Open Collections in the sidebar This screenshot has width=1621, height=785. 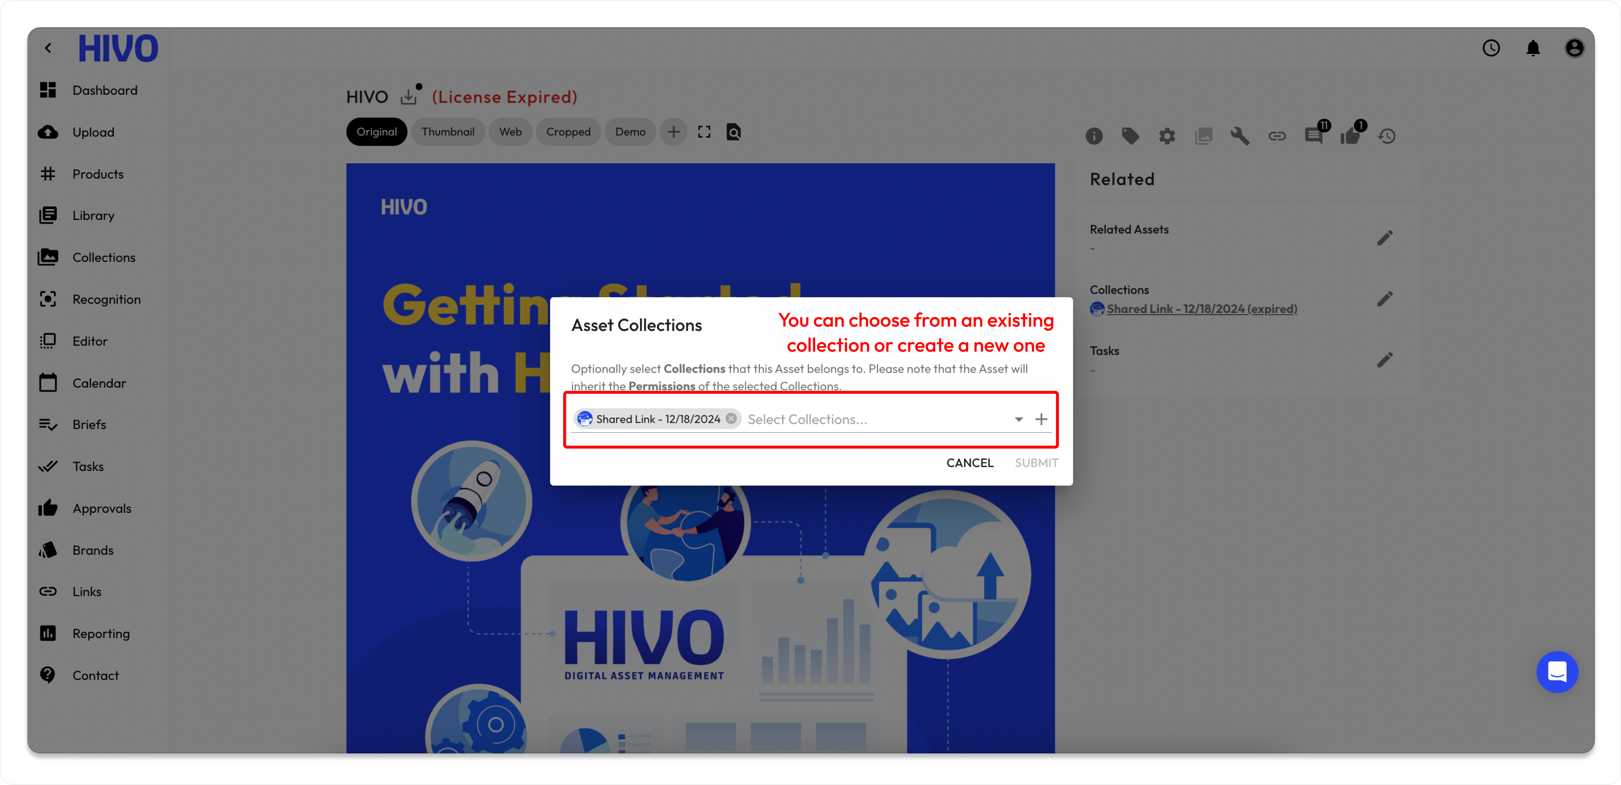click(x=103, y=257)
